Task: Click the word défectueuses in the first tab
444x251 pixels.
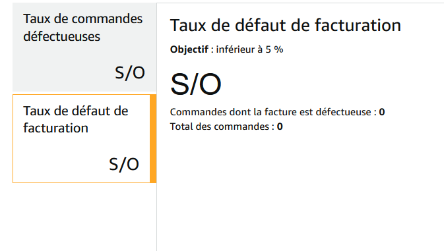Action: pyautogui.click(x=62, y=36)
